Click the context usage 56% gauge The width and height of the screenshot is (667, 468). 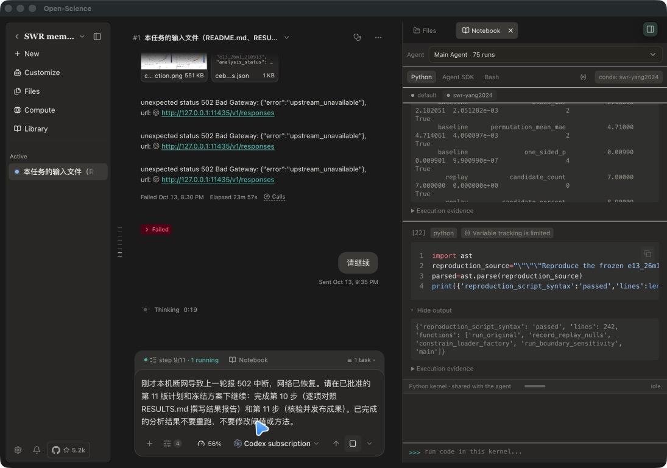coord(210,444)
